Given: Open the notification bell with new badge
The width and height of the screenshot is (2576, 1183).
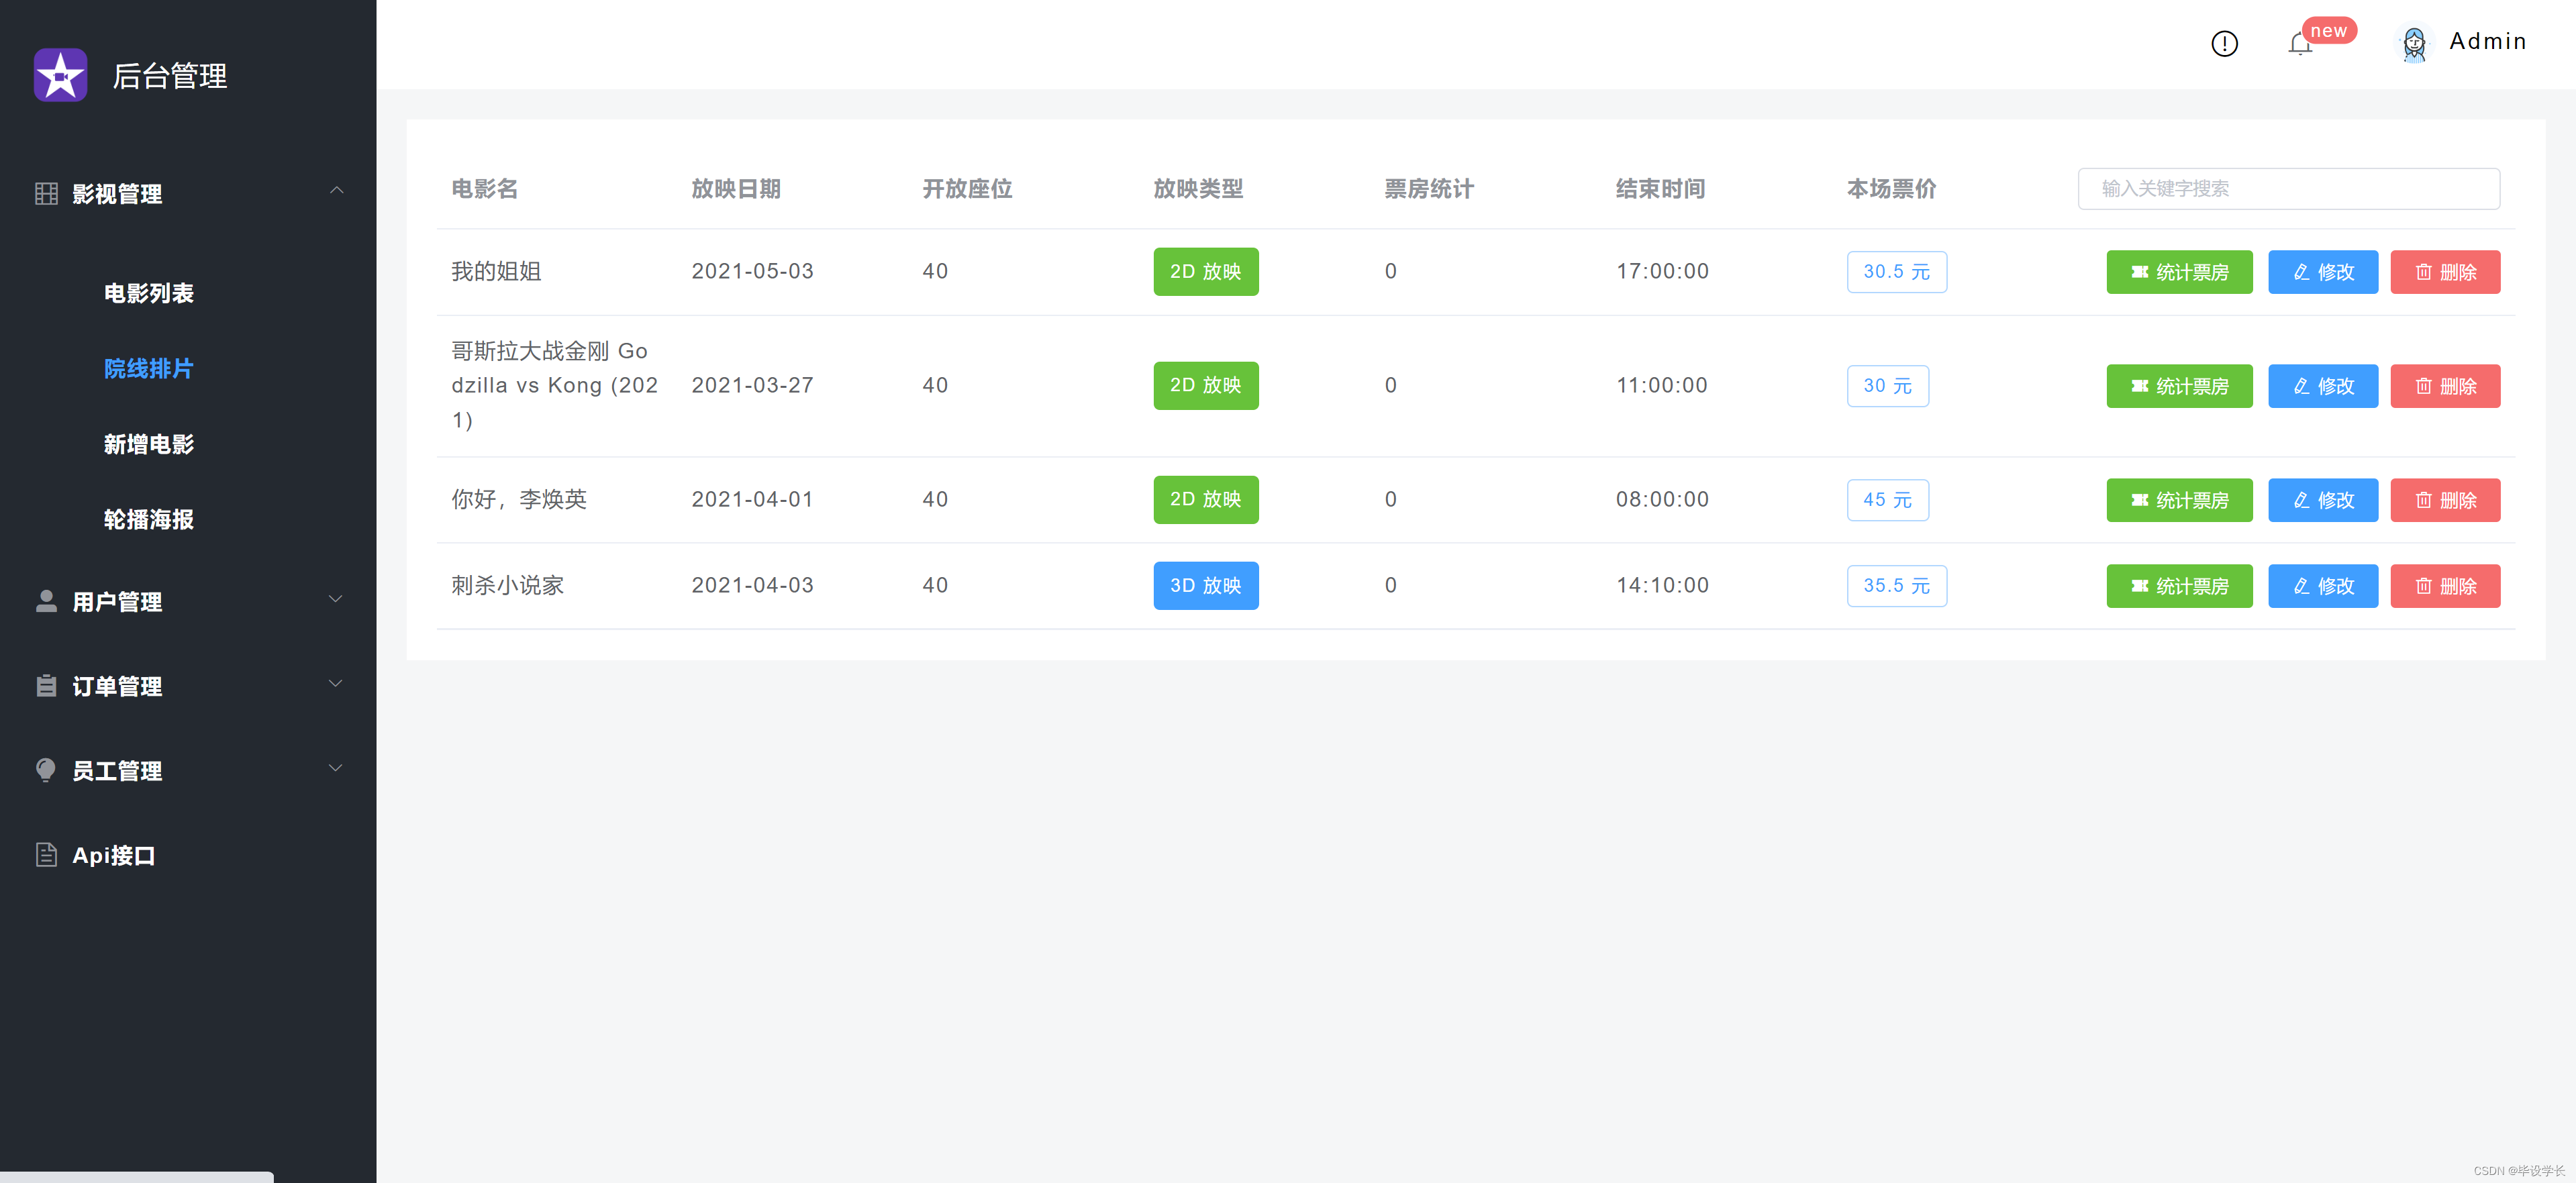Looking at the screenshot, I should (x=2300, y=44).
